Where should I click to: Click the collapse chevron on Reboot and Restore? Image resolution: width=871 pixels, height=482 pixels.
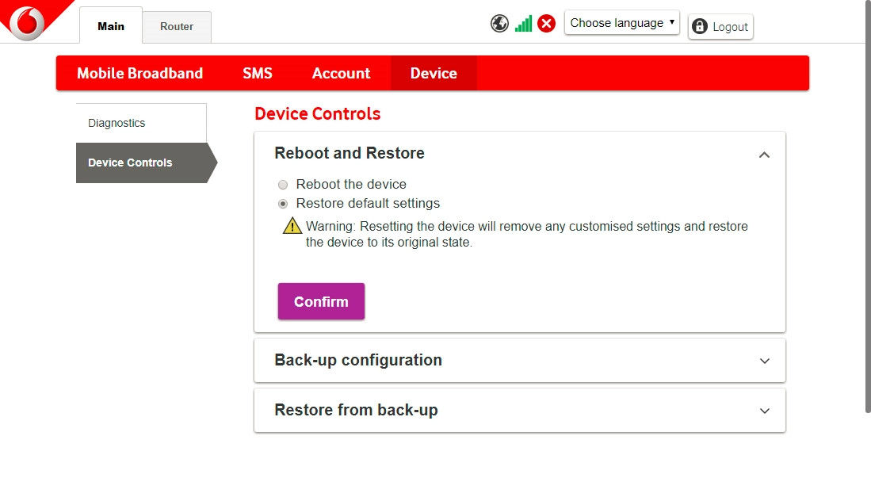(x=764, y=155)
